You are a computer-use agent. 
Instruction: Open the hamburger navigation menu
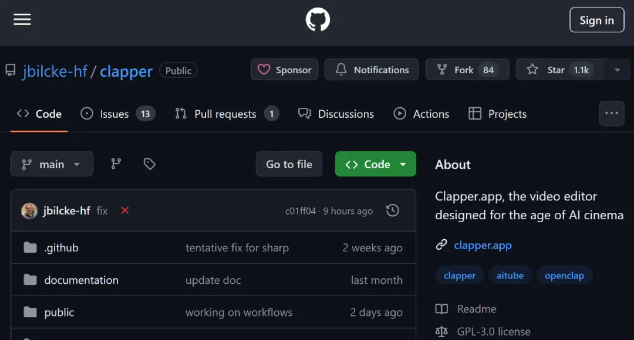coord(22,20)
